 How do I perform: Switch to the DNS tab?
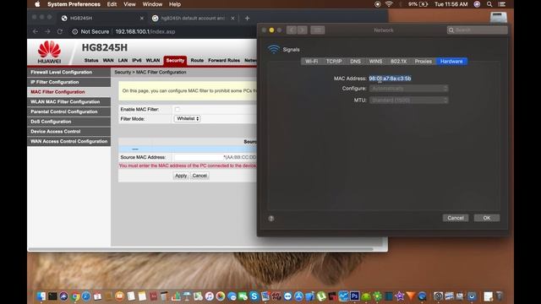tap(355, 62)
